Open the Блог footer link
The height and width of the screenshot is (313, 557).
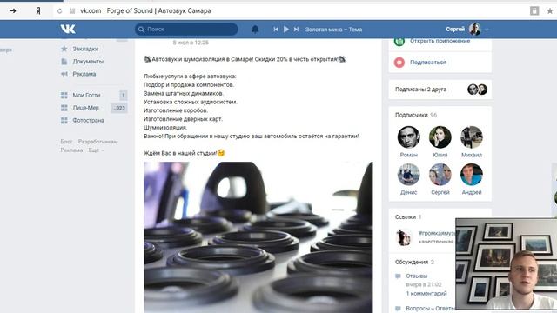pos(66,142)
